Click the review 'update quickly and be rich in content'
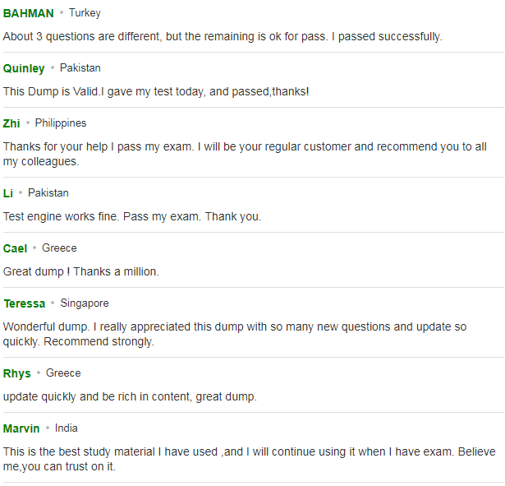Screen dimensions: 505x486 pos(130,396)
